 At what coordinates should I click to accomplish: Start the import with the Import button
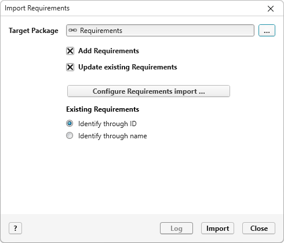pyautogui.click(x=217, y=229)
